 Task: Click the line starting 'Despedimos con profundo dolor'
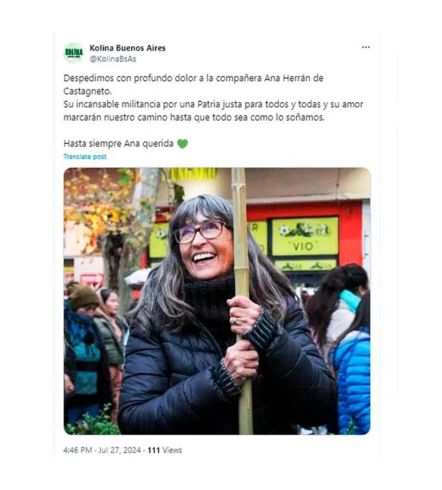193,78
